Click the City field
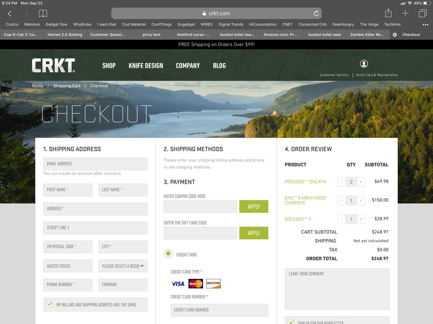The image size is (433, 324). point(123,247)
